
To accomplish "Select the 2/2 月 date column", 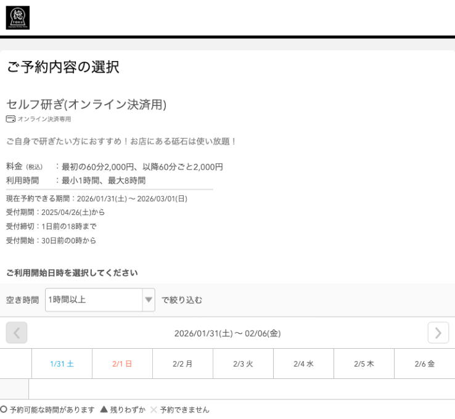I will coord(182,364).
